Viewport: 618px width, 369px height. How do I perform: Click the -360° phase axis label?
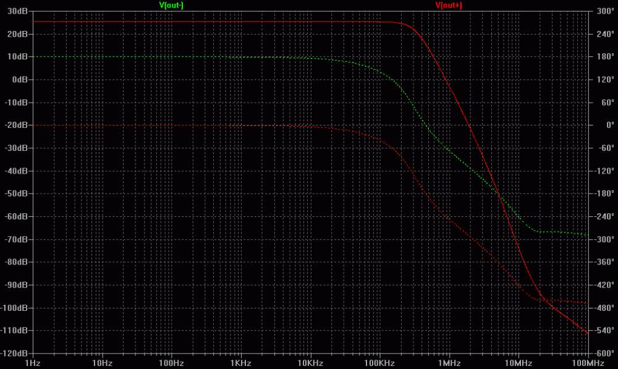point(604,262)
